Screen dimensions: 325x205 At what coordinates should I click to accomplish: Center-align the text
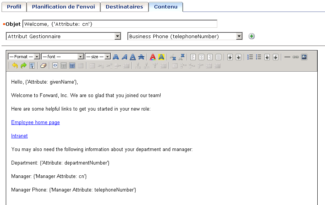pyautogui.click(x=201, y=57)
